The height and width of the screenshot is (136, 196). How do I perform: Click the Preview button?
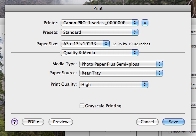(61, 122)
